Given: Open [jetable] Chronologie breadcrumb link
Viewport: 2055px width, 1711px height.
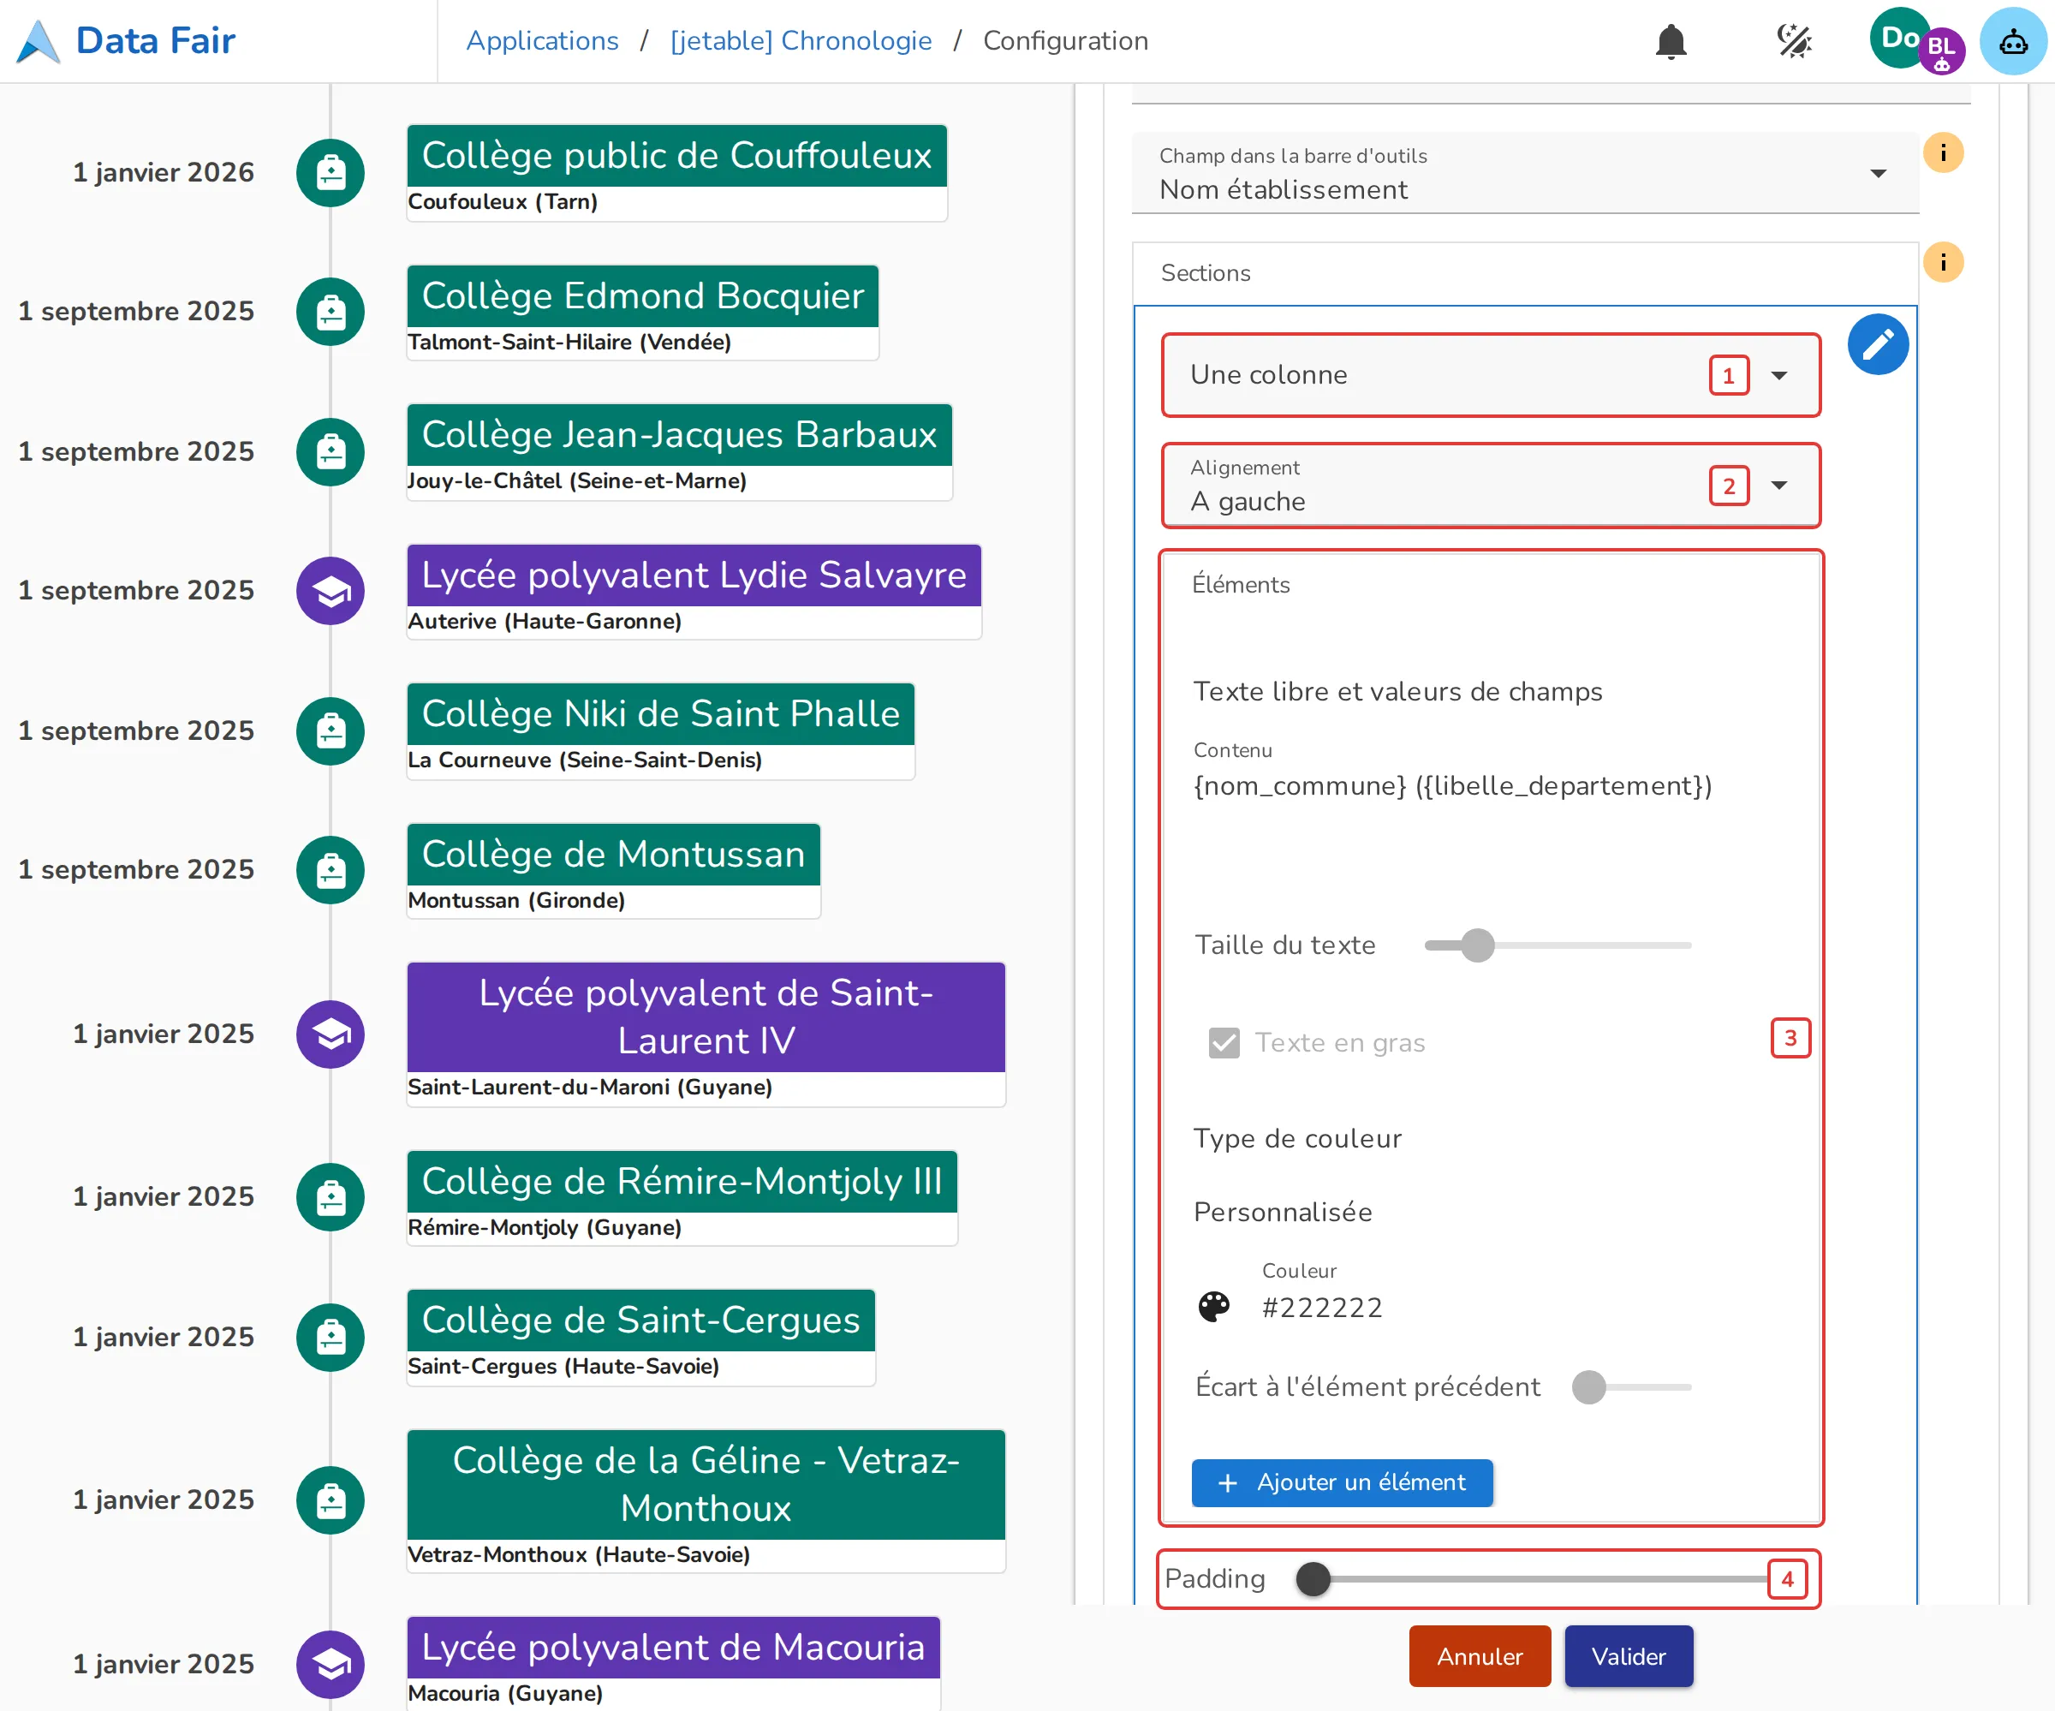Looking at the screenshot, I should click(x=801, y=41).
